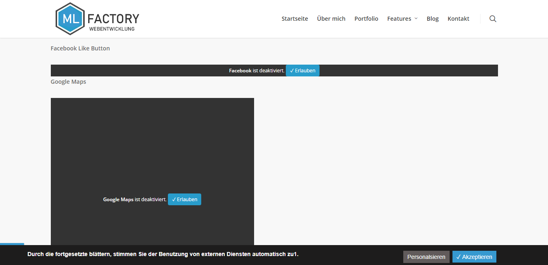Viewport: 548px width, 265px height.
Task: Click Personalisieren in the cookie banner
Action: [x=426, y=257]
